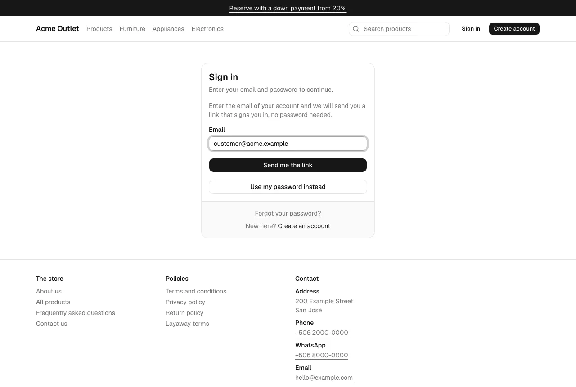Click Sign in in the header

(x=471, y=29)
